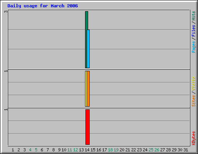Screen dimensions: 198x154
Task: Click day 8 on the x-axis
Action: pyautogui.click(x=53, y=150)
